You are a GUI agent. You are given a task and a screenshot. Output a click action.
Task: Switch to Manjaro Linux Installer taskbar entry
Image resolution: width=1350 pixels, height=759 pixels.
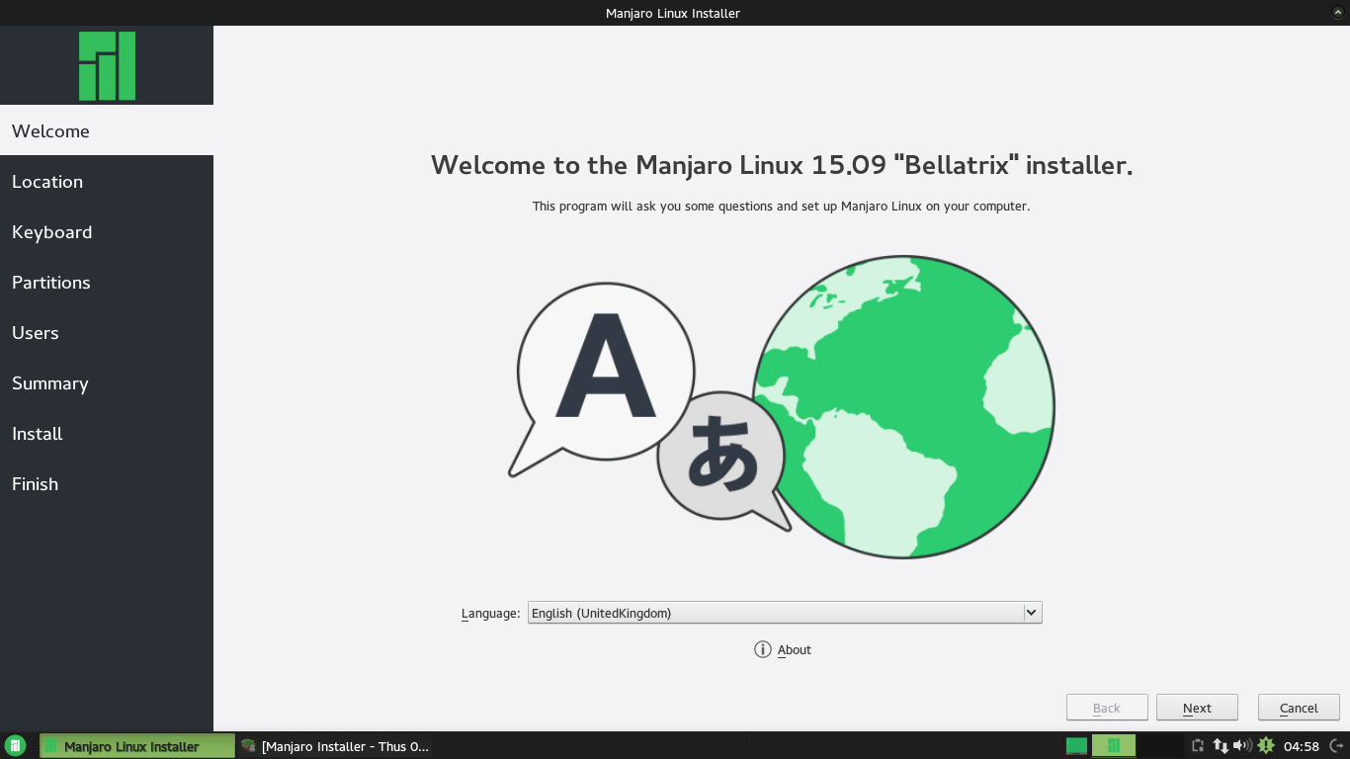click(137, 746)
